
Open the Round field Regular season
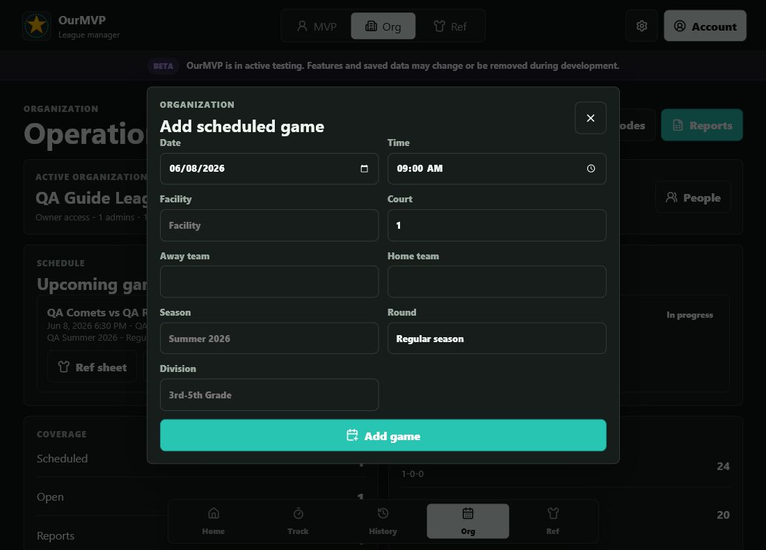click(x=496, y=338)
